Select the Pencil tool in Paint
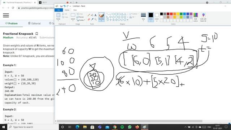 [x=88, y=15]
